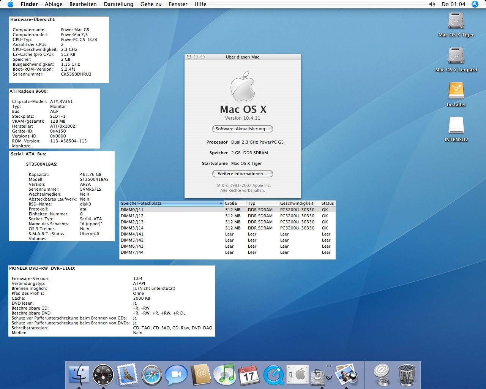Click the ATI Radeon 9600 heading
Screen dimensions: 486x389
28,91
